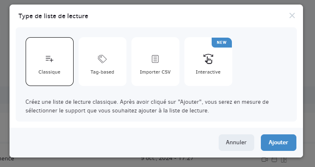The image size is (315, 167).
Task: Click the touch-hand Interactive playlist icon
Action: tap(208, 59)
